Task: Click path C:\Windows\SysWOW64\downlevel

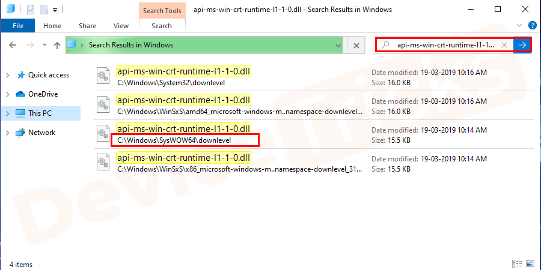Action: (174, 140)
